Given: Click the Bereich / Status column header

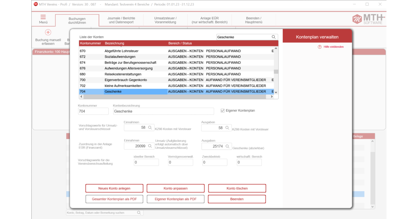Looking at the screenshot, I should coord(180,43).
